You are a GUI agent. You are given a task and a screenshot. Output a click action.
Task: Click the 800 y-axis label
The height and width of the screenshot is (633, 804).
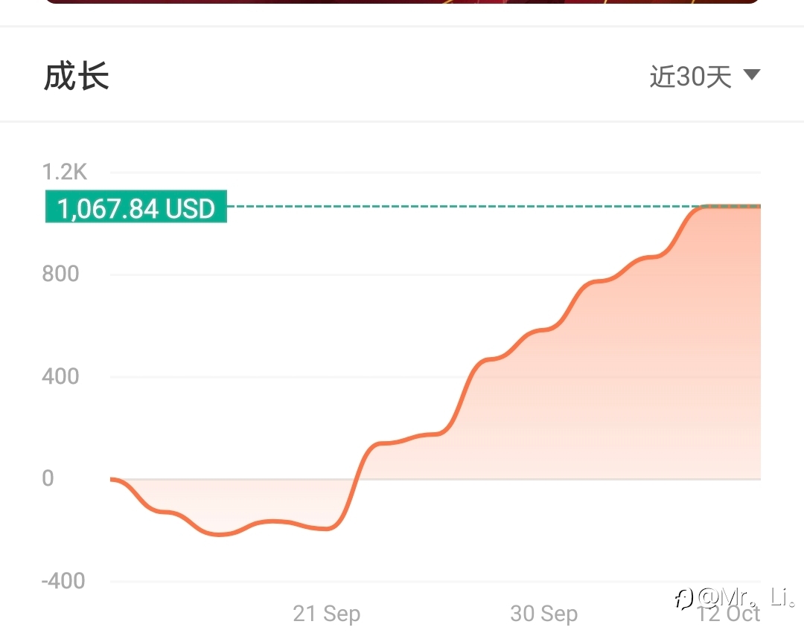click(x=60, y=274)
